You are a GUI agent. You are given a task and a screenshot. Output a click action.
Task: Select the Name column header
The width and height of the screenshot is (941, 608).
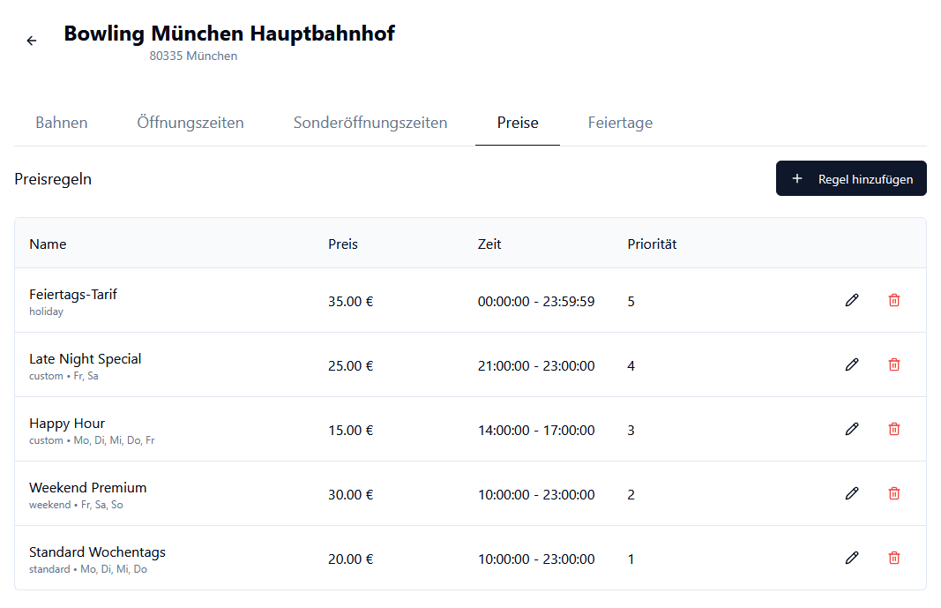pos(48,244)
